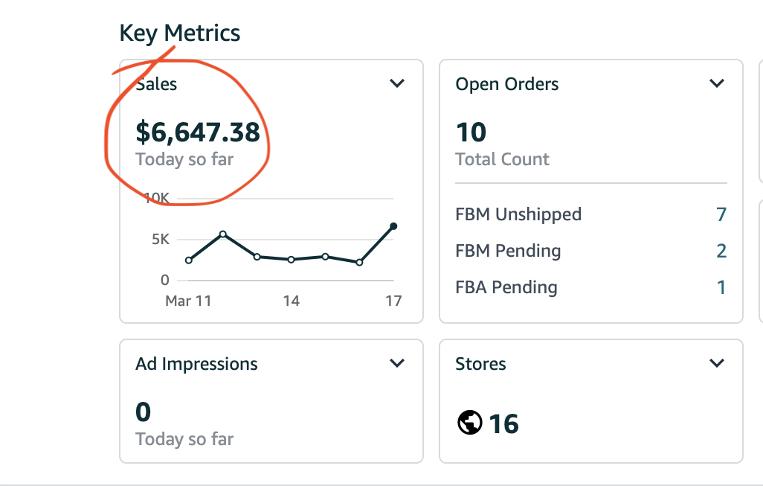Screen dimensions: 763x486
Task: Select the Mar 14 data point on chart
Action: [291, 260]
